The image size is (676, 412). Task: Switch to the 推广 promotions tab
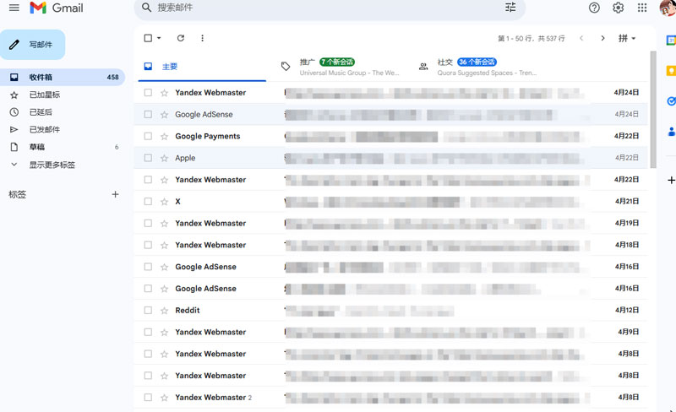[x=340, y=67]
